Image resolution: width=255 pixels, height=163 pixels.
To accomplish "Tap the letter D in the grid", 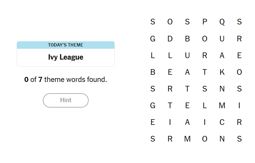I will [170, 39].
